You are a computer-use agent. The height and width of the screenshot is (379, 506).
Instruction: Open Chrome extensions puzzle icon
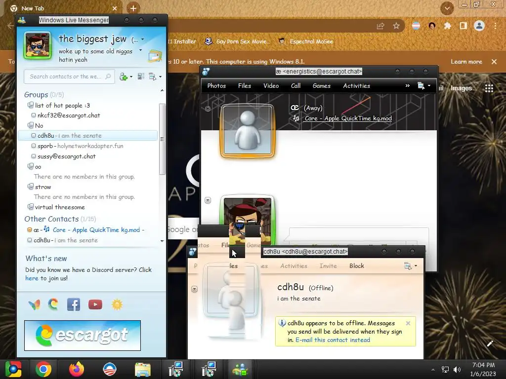tap(447, 26)
